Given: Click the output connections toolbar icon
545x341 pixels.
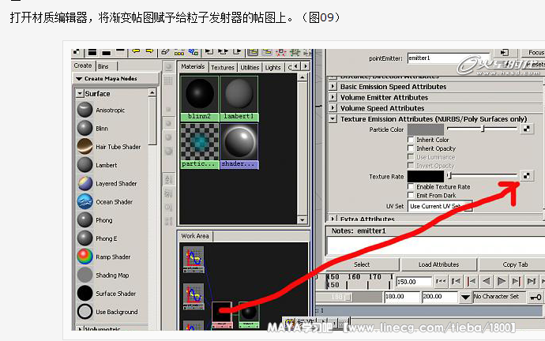Looking at the screenshot, I should point(237,52).
